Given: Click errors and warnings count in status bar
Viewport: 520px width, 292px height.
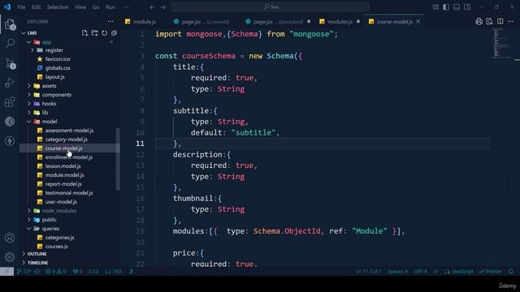Looking at the screenshot, I should click(x=55, y=272).
